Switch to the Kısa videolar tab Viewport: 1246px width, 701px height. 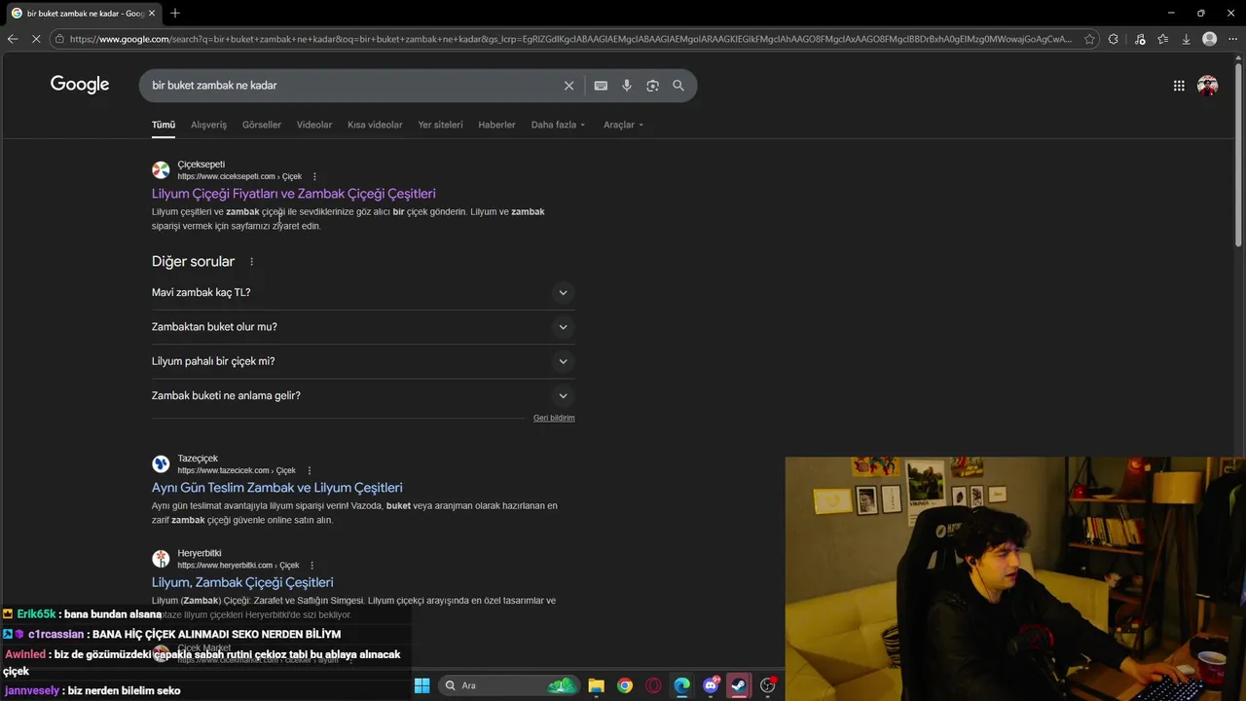375,125
